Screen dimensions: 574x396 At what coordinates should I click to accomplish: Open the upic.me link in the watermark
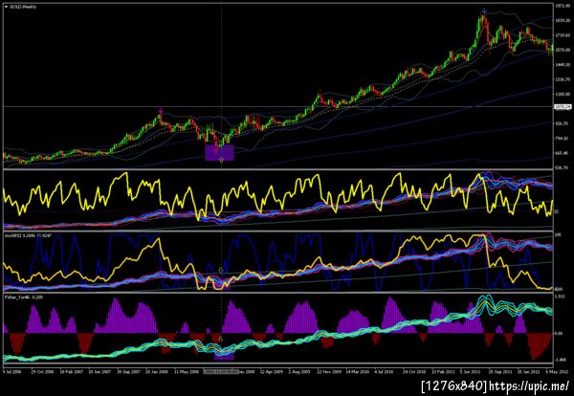pyautogui.click(x=529, y=385)
